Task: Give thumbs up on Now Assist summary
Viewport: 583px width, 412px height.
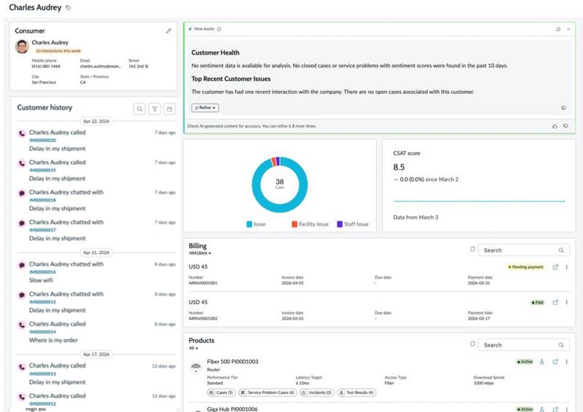Action: click(x=555, y=127)
